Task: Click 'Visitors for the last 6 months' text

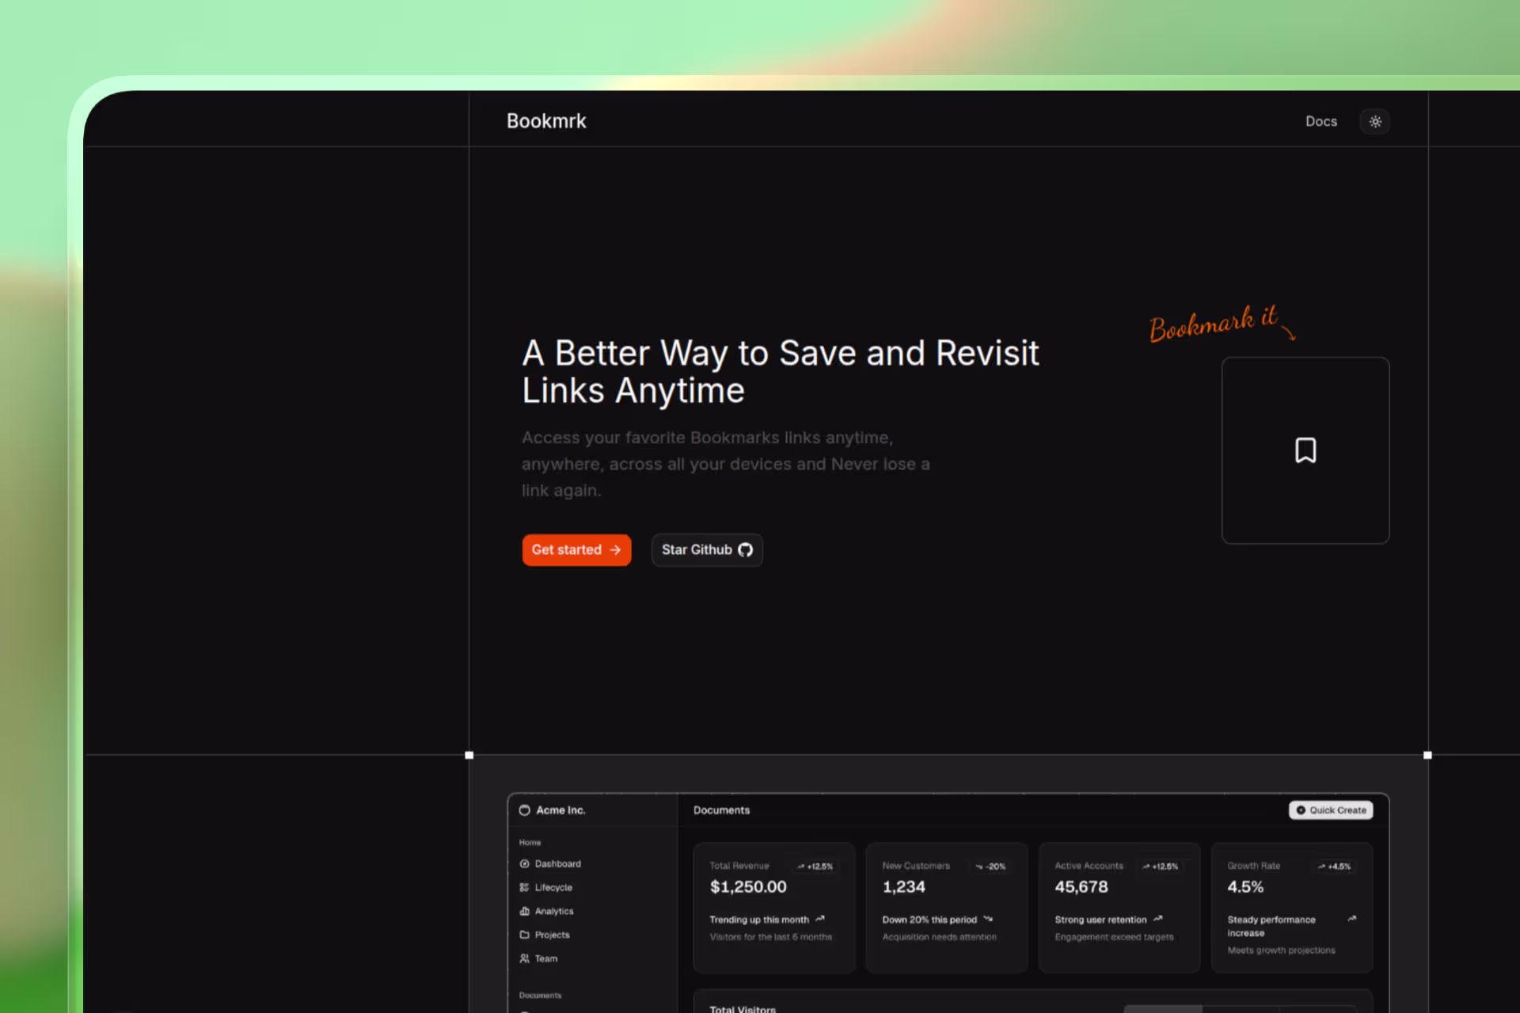Action: pyautogui.click(x=770, y=937)
